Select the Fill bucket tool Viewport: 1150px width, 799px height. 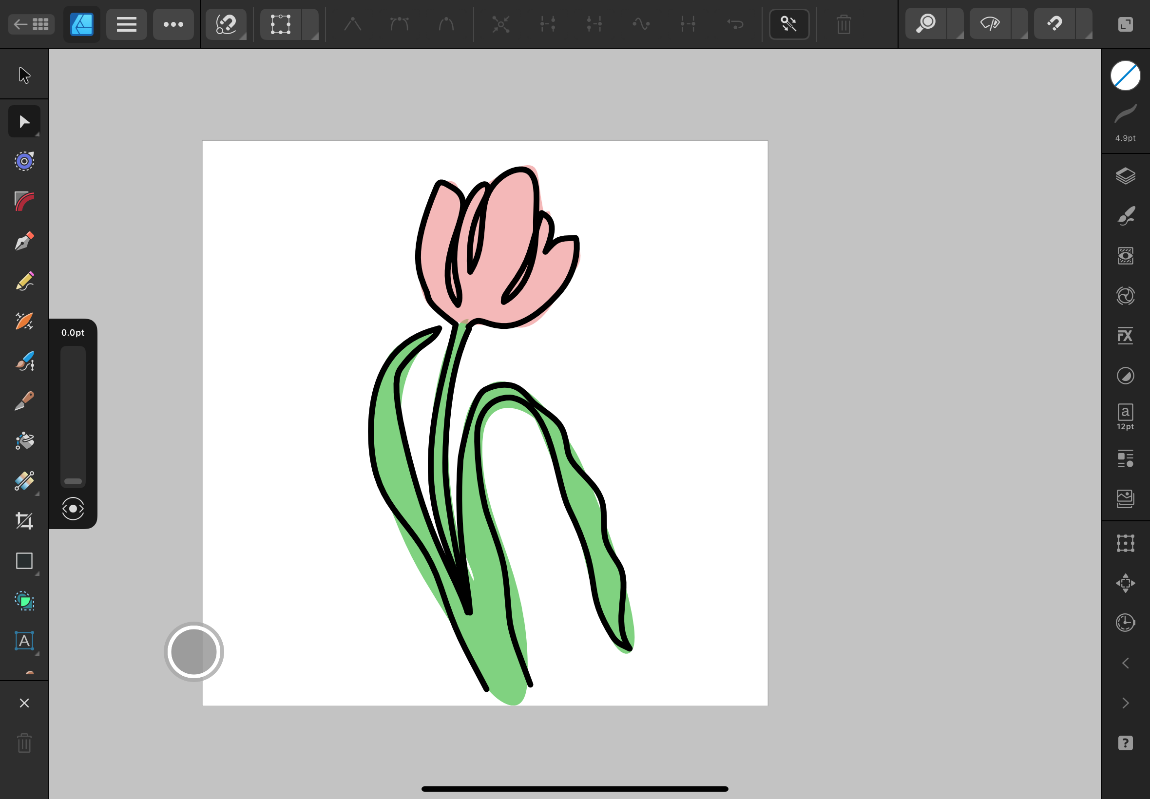(24, 441)
